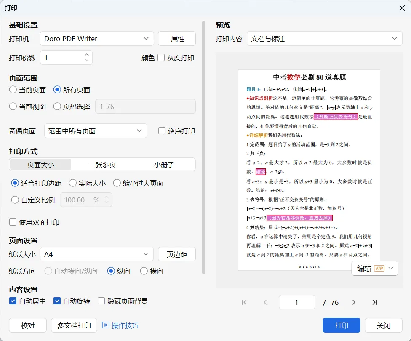The height and width of the screenshot is (341, 411).
Task: Enable 使用双面打印 checkbox
Action: click(13, 222)
